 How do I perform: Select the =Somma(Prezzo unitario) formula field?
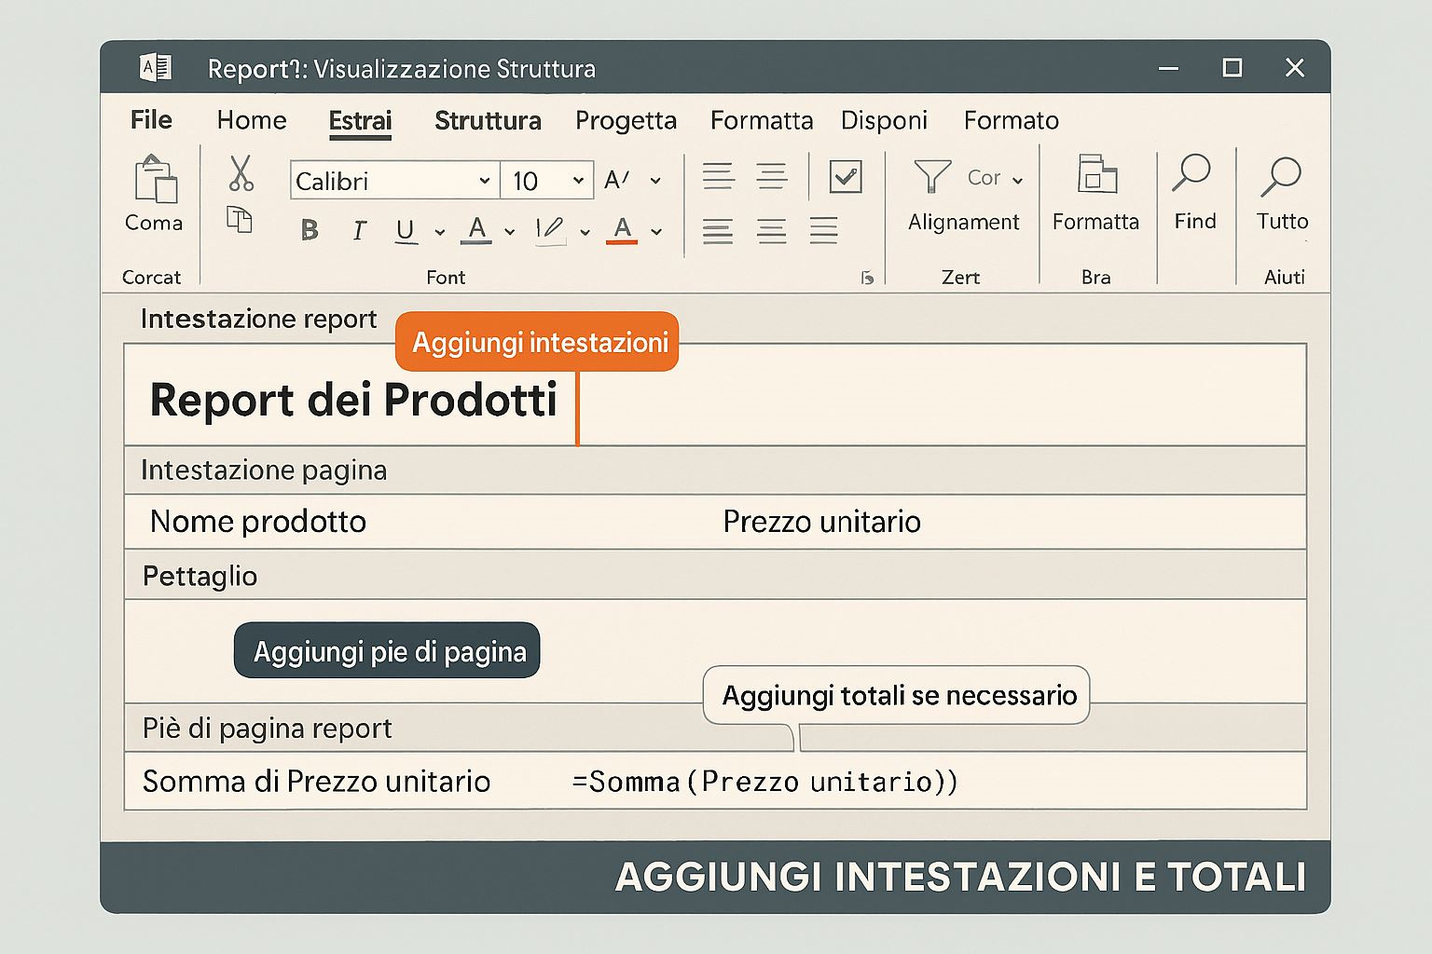[x=764, y=781]
